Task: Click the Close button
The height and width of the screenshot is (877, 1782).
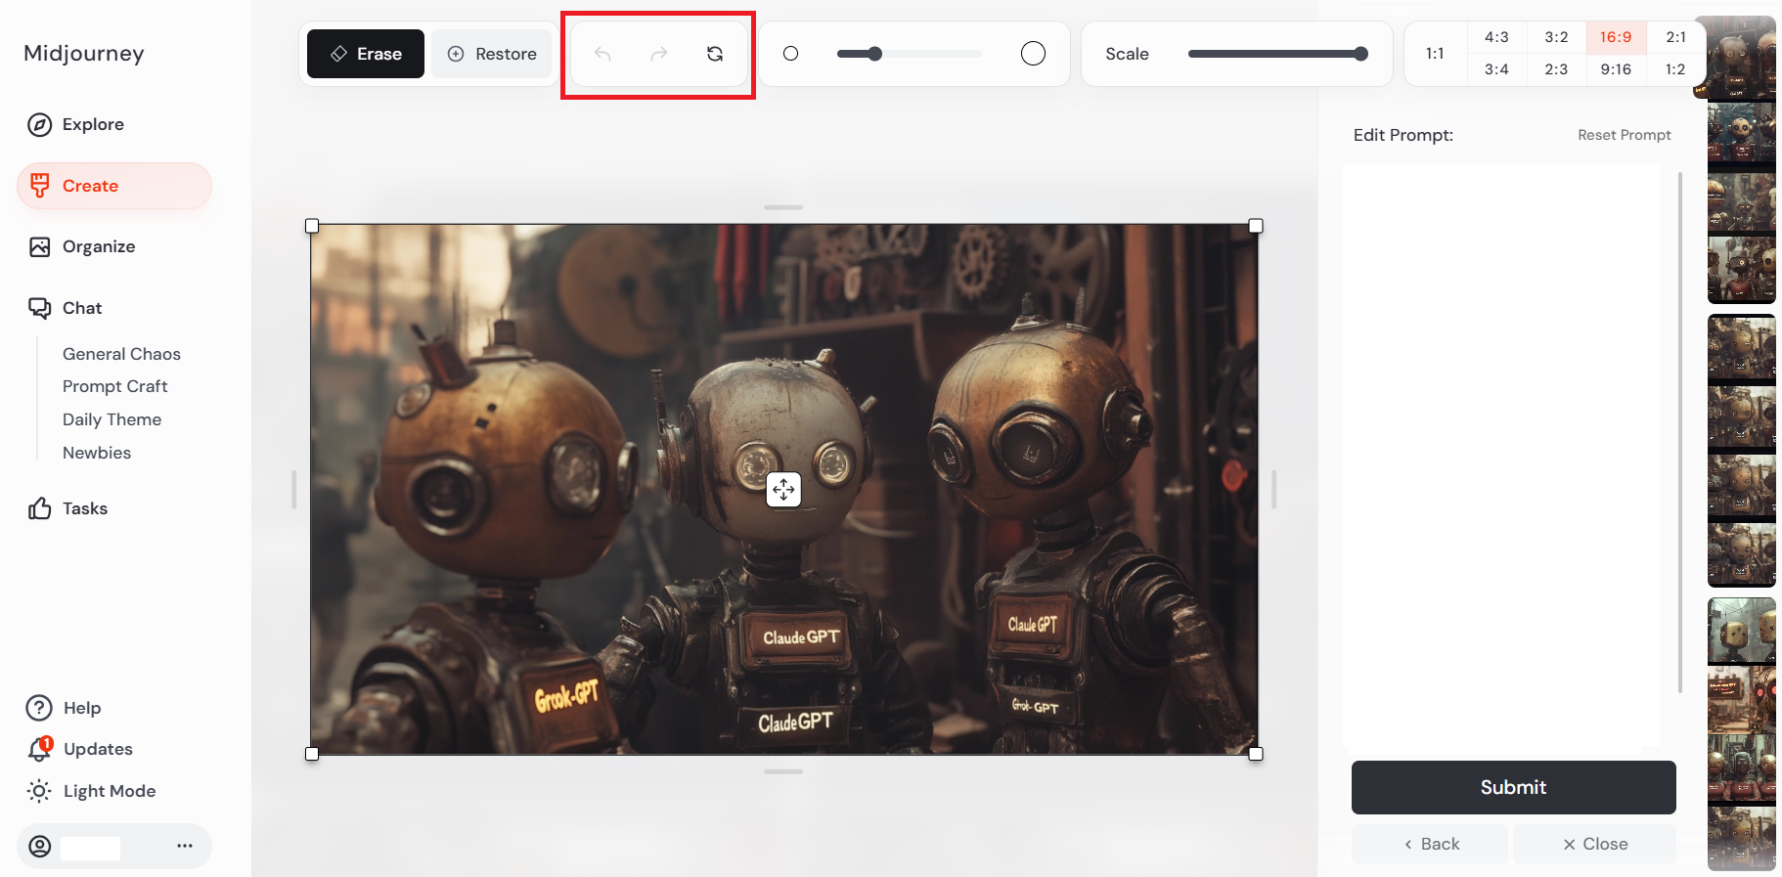Action: [1594, 844]
